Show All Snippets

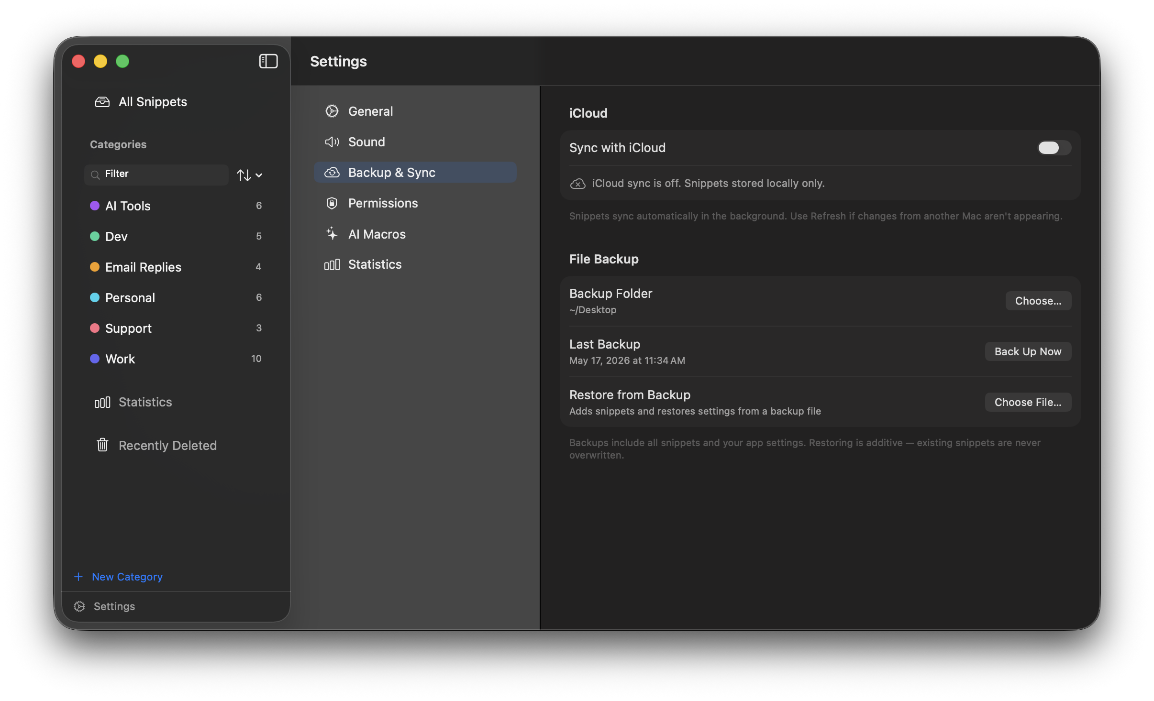click(176, 102)
